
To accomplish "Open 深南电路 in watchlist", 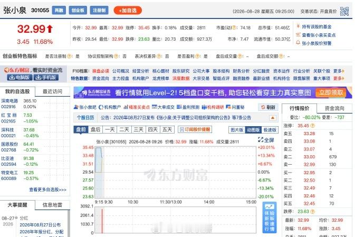I will tap(9, 101).
